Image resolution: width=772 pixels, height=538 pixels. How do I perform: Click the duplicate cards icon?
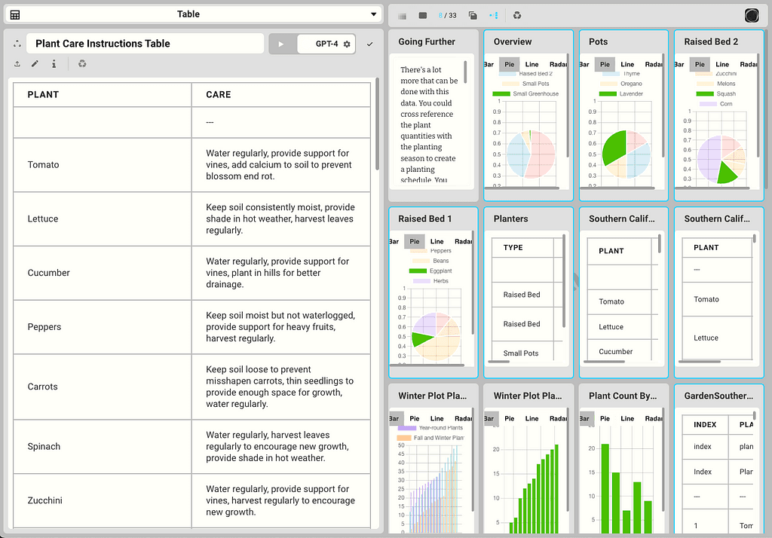(473, 15)
